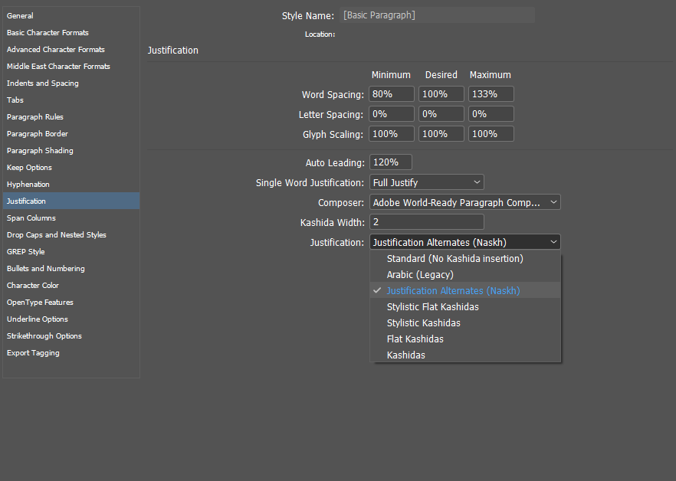Collapse the Justification dropdown
676x481 pixels.
tap(464, 242)
